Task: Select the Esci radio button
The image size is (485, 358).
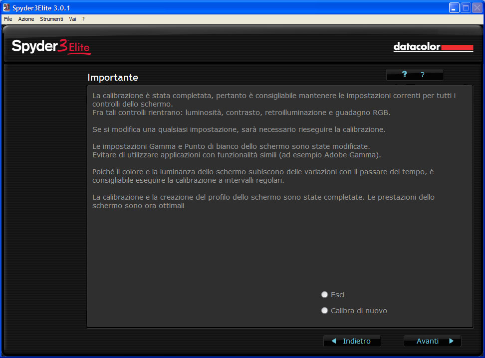Action: coord(324,294)
